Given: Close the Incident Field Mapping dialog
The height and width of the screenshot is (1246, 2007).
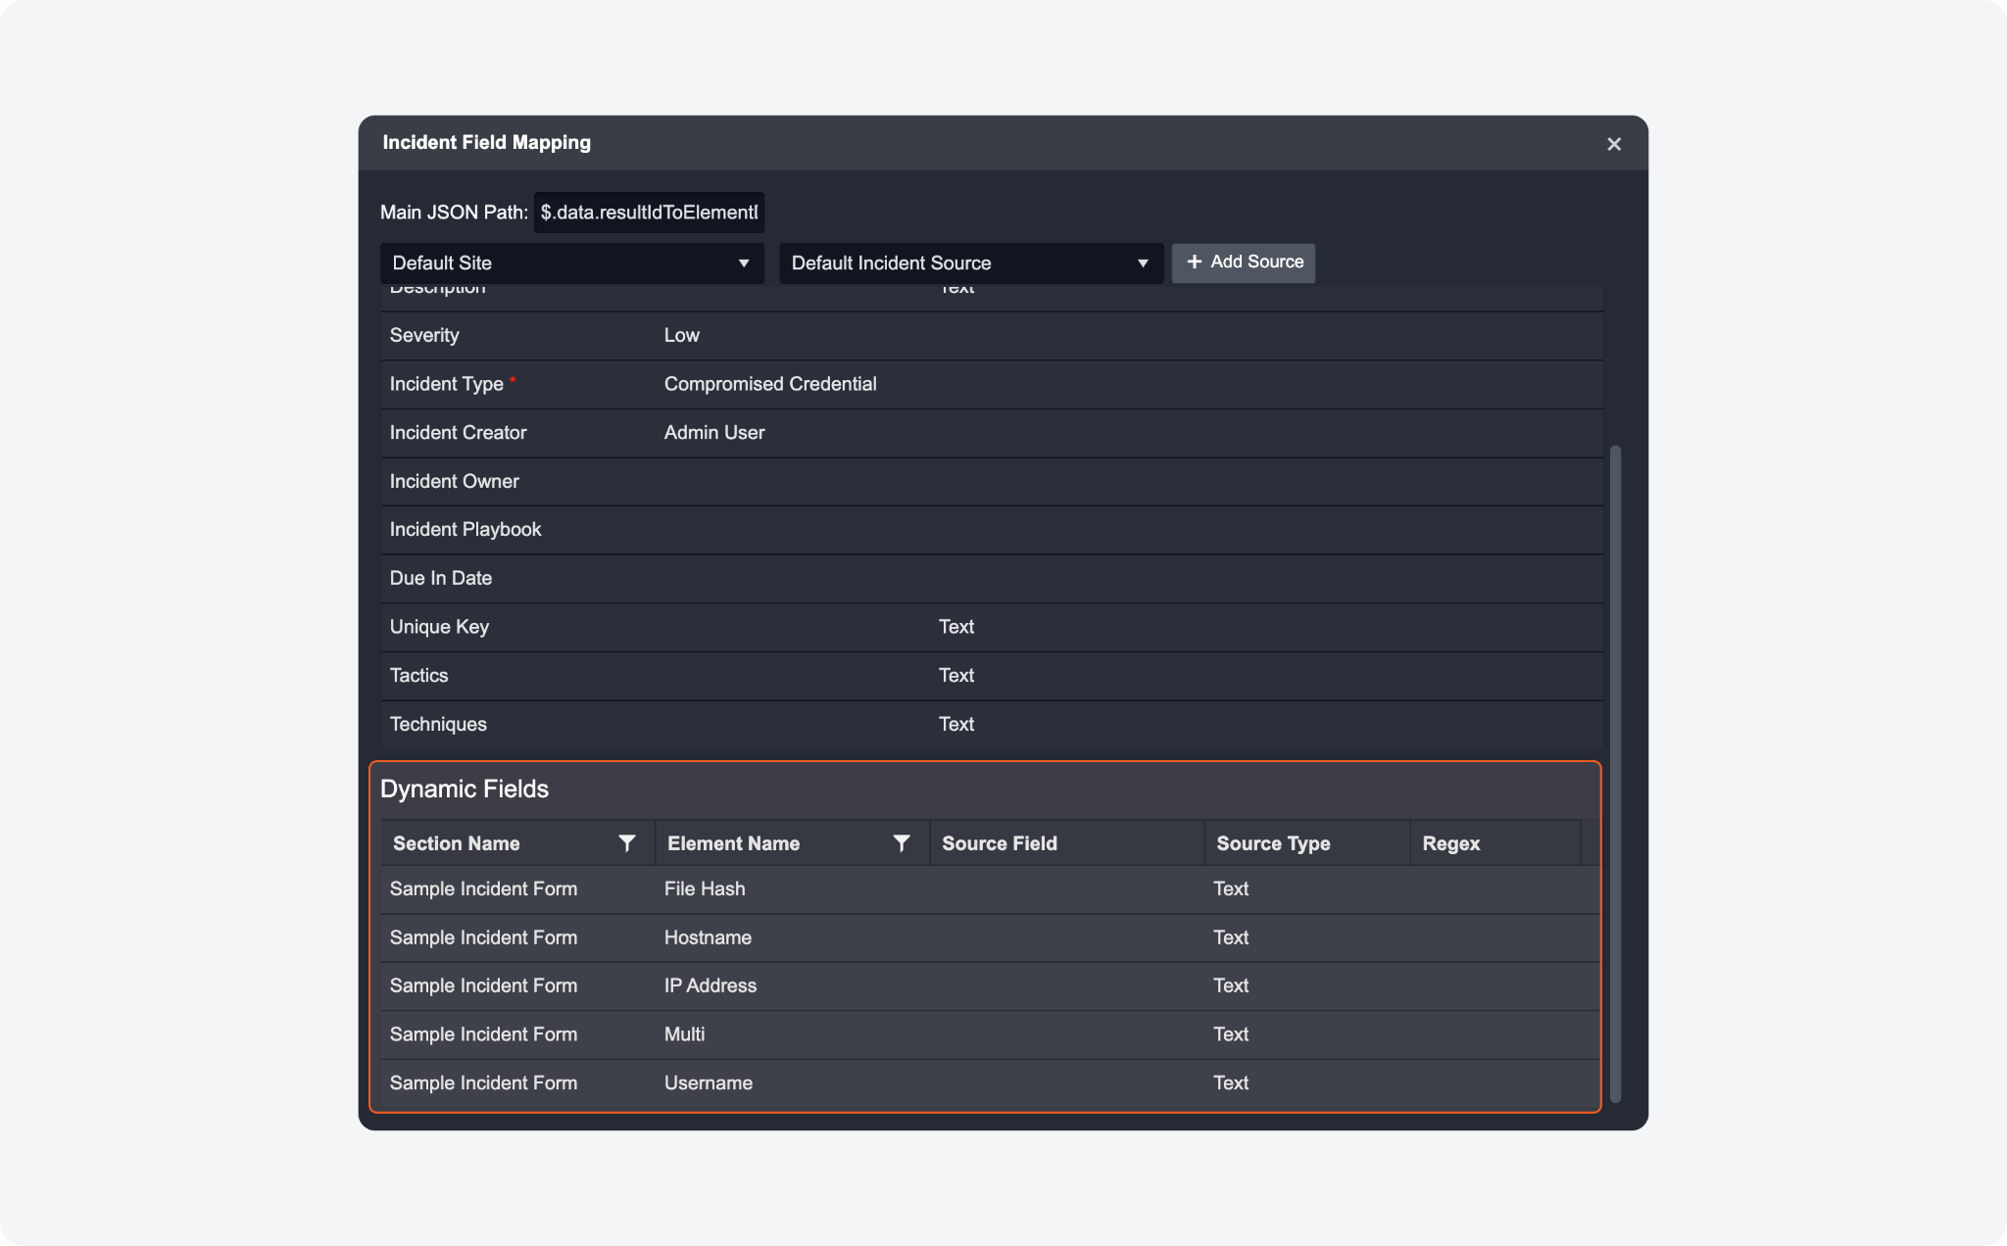Looking at the screenshot, I should pos(1614,144).
